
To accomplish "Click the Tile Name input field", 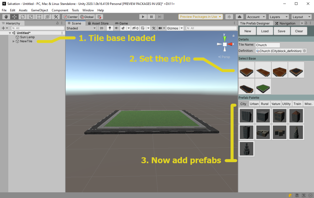I will click(267, 45).
